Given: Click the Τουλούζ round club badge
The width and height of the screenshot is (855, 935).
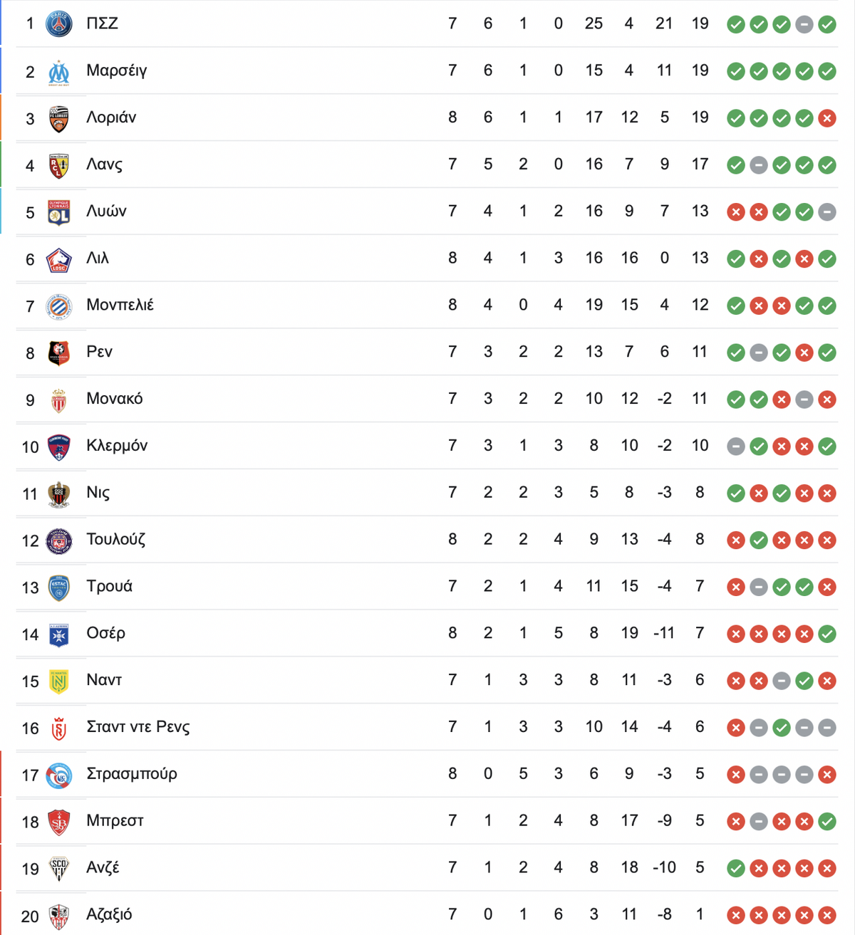Looking at the screenshot, I should coord(59,541).
